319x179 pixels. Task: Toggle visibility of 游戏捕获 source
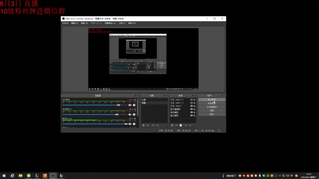(x=191, y=112)
